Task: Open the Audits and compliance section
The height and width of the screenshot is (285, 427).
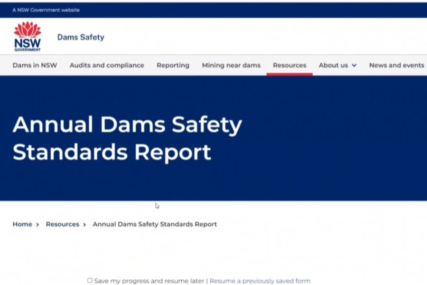Action: pos(107,66)
